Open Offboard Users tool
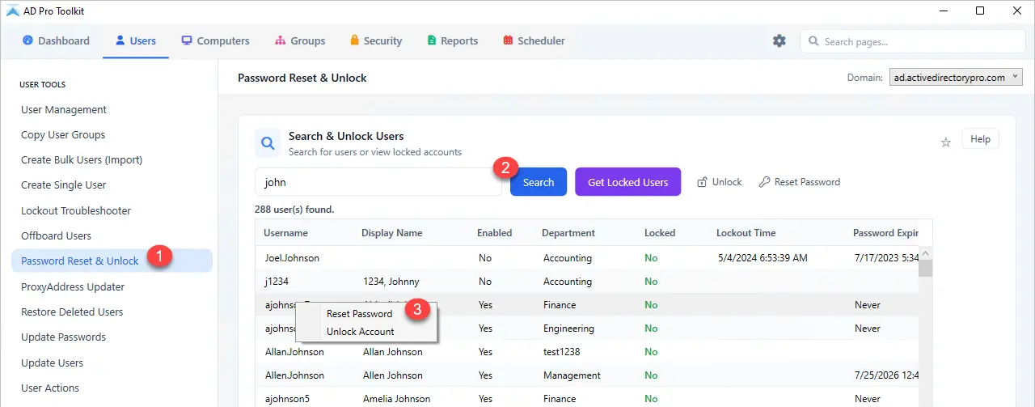 coord(56,236)
